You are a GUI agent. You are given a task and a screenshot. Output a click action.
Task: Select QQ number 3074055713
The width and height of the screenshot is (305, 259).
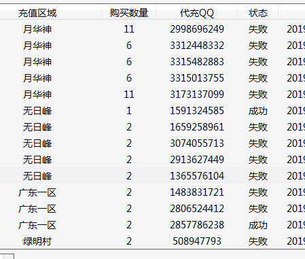(197, 143)
